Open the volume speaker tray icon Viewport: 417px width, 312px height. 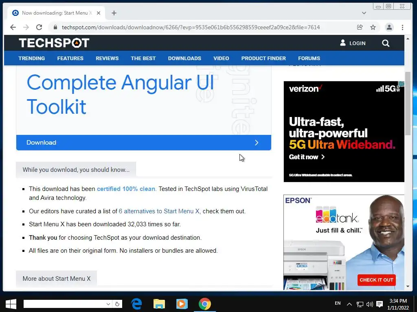(x=370, y=304)
